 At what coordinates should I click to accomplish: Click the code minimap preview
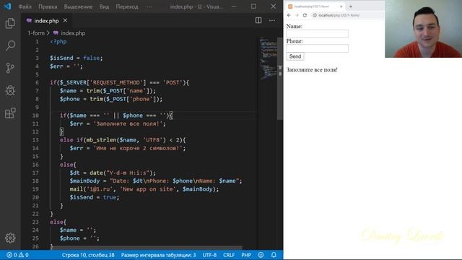tap(268, 58)
